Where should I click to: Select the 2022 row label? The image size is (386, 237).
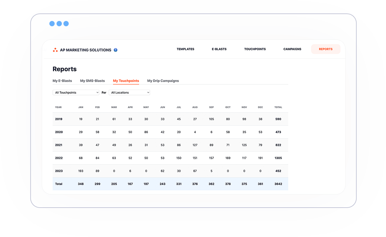[59, 158]
